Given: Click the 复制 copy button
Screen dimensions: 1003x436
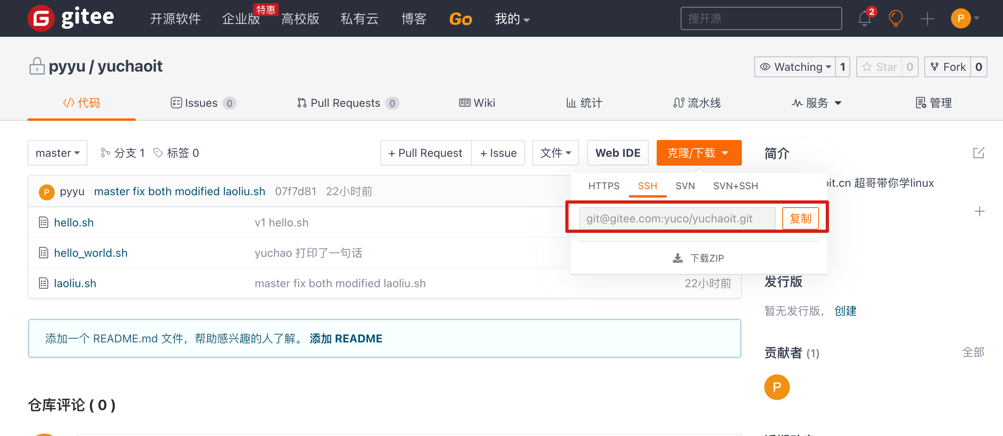Looking at the screenshot, I should coord(800,218).
